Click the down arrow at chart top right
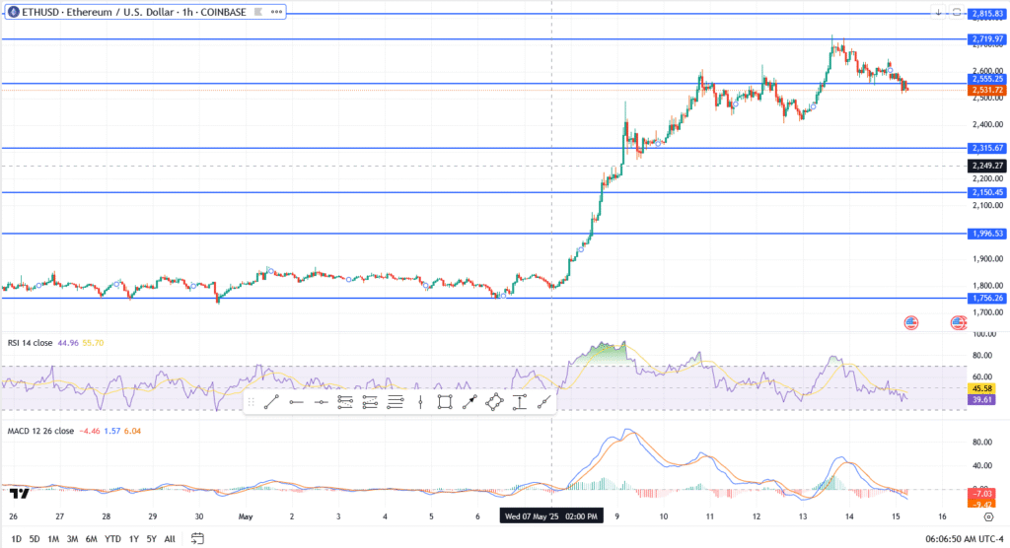 click(937, 12)
